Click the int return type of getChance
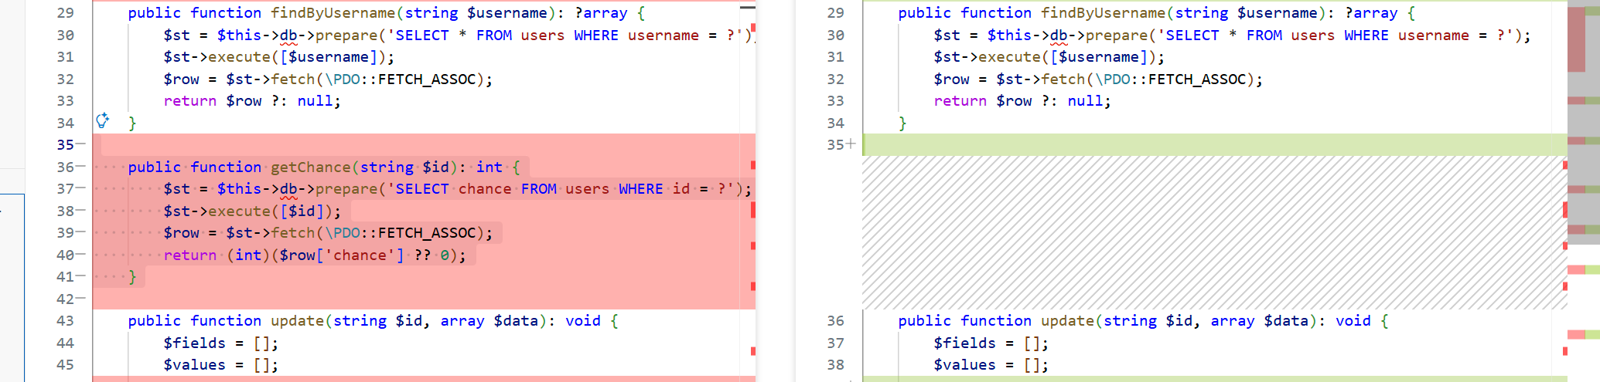The image size is (1600, 382). pos(490,167)
